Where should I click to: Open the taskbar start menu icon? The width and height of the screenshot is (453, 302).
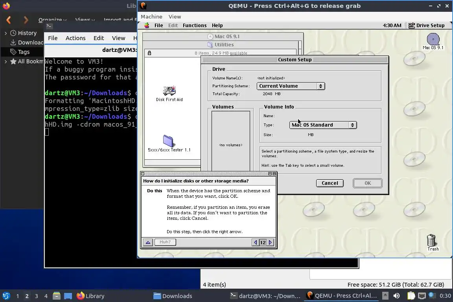point(6,296)
